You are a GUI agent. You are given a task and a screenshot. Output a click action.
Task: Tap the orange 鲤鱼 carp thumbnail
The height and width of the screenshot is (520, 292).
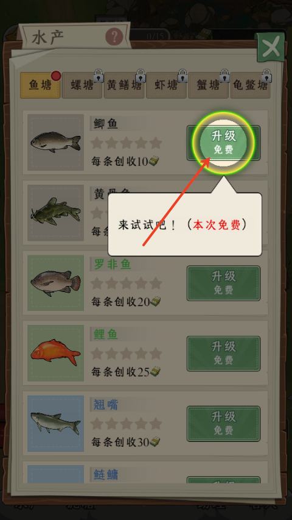(x=55, y=353)
